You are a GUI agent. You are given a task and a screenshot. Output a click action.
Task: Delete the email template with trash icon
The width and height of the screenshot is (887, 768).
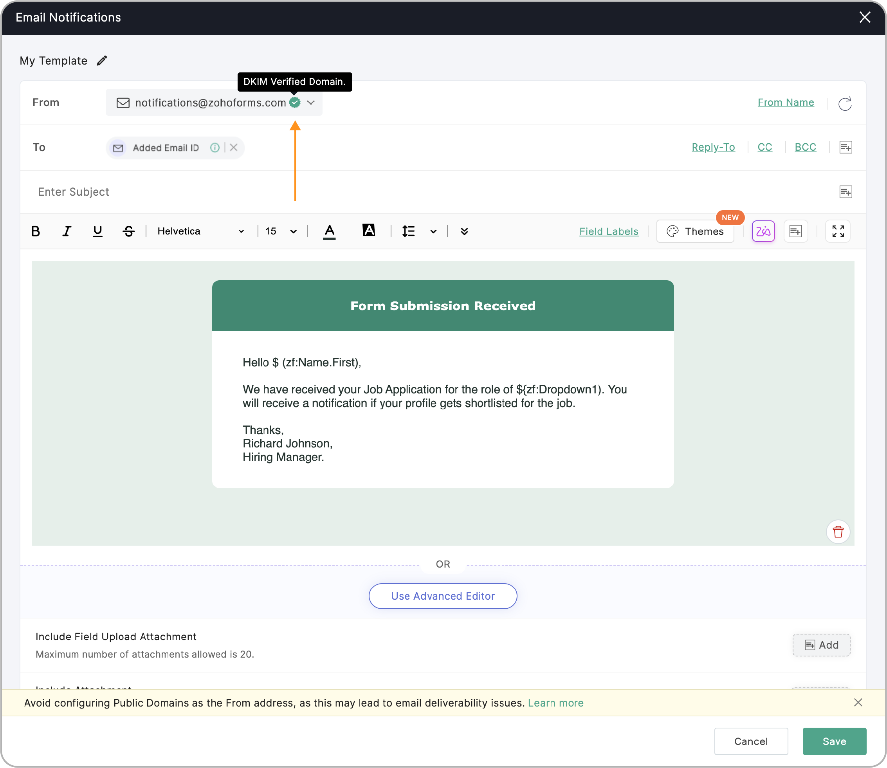[x=838, y=532]
